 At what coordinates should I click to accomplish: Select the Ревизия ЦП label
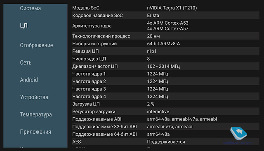[x=85, y=51]
